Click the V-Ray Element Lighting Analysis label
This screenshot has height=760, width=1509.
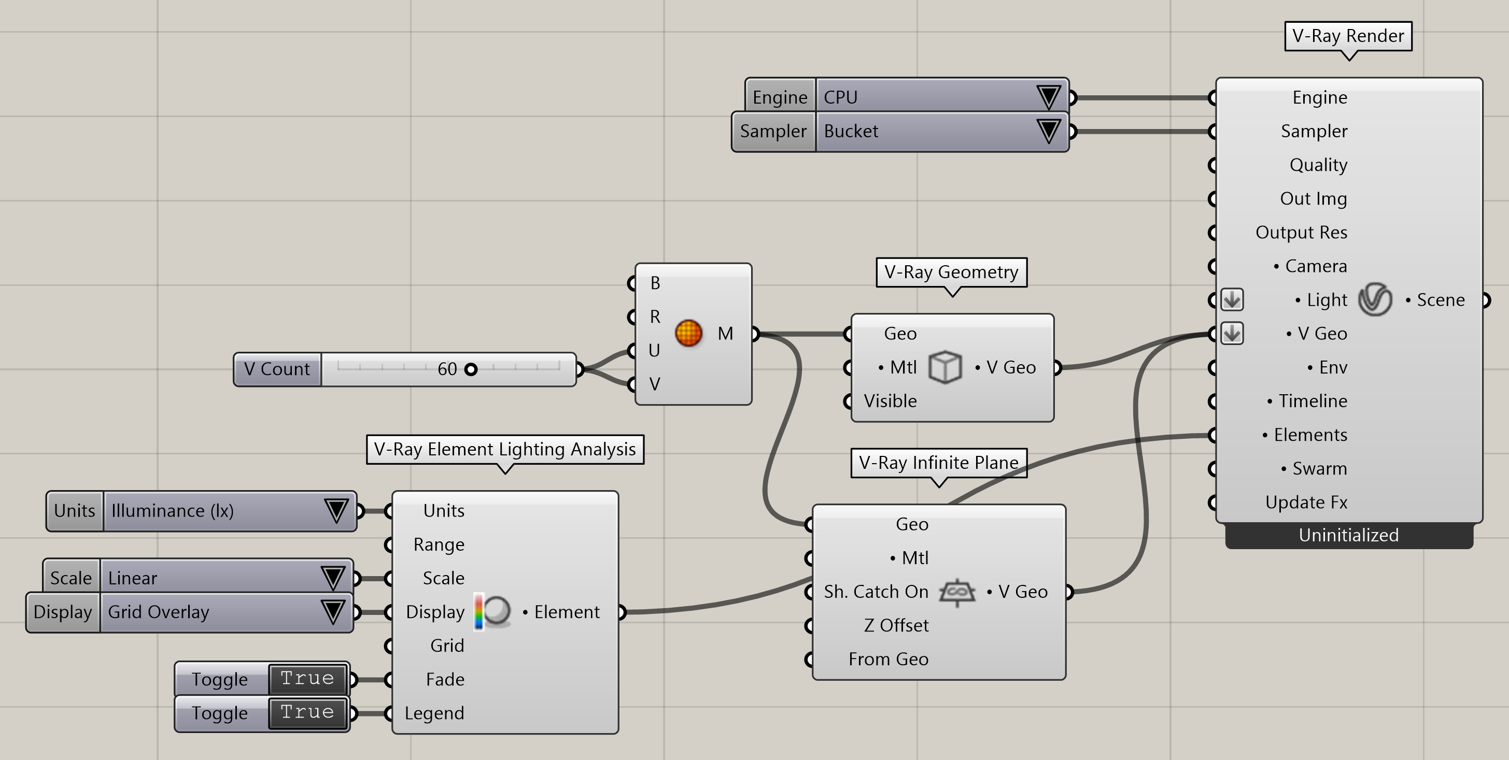point(505,449)
